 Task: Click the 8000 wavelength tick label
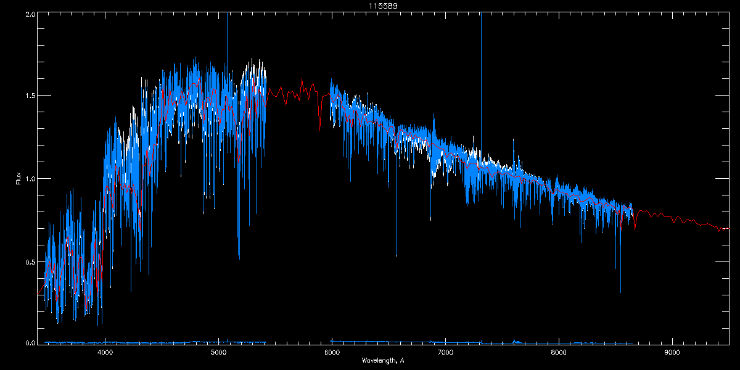pyautogui.click(x=559, y=352)
